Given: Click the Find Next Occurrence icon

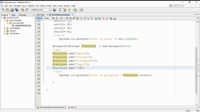Looking at the screenshot, I should 74,18.
